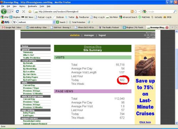Viewport: 178px width, 129px height.
Task: Expand the AVG search box suggestions dropdown
Action: (x=54, y=22)
